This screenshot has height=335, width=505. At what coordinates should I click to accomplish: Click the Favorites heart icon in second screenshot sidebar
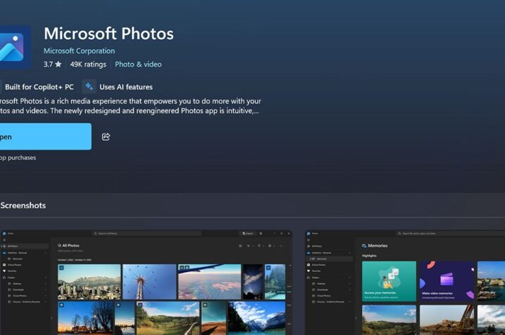coord(308,270)
